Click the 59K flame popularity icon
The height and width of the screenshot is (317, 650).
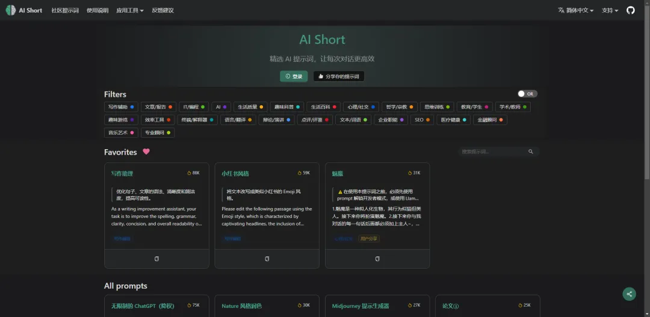point(300,173)
